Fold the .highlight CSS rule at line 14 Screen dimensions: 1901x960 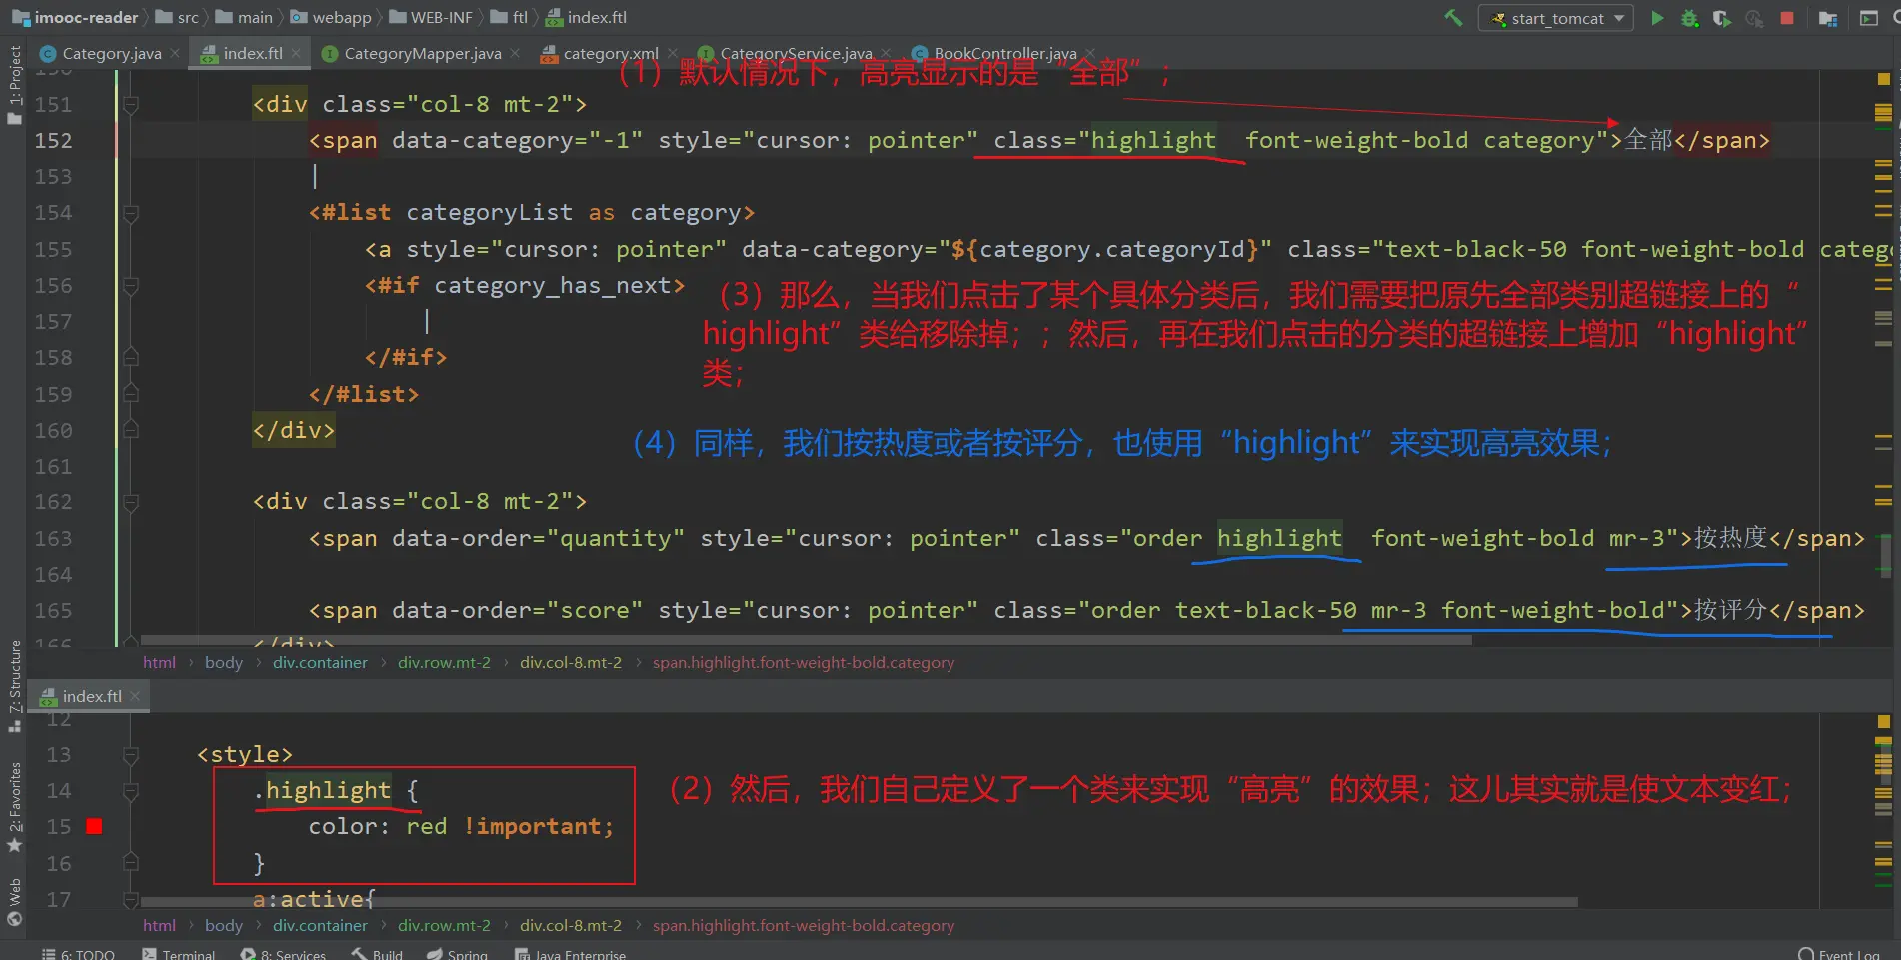click(x=130, y=791)
